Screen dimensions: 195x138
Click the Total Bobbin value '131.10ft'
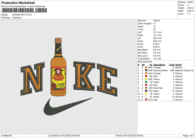157,59
